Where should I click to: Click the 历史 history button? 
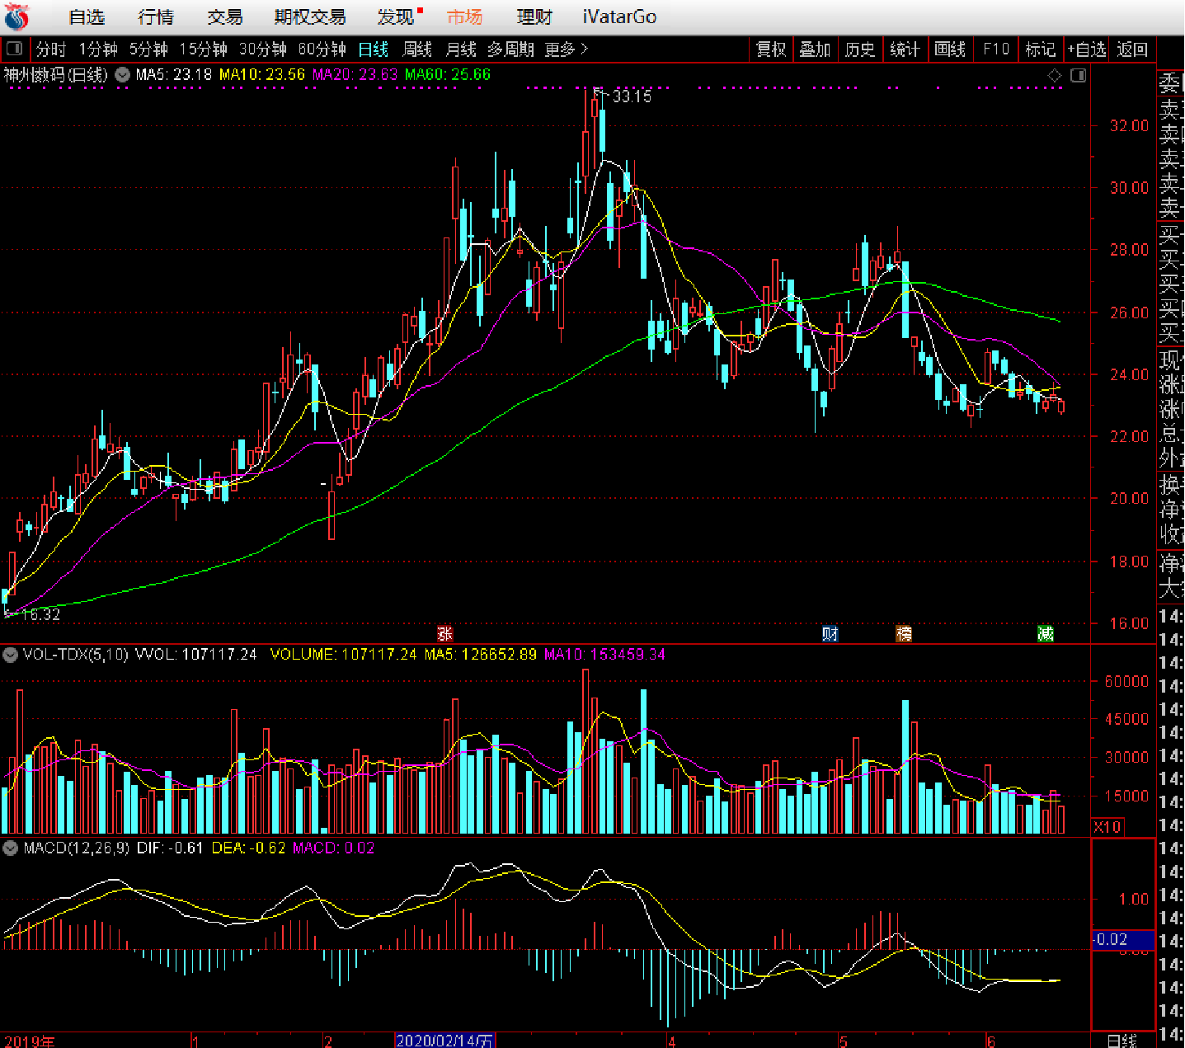[859, 49]
